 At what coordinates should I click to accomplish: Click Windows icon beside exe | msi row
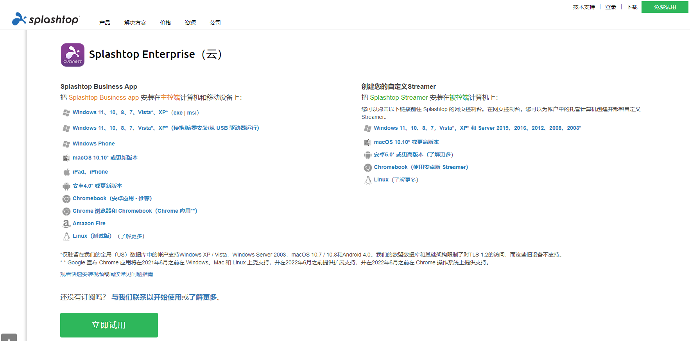click(x=66, y=113)
